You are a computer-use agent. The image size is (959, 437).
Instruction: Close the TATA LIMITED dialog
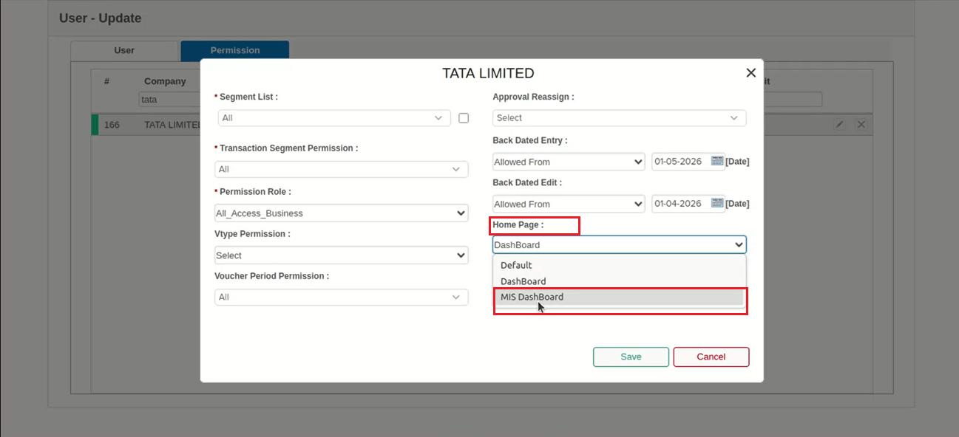(750, 73)
